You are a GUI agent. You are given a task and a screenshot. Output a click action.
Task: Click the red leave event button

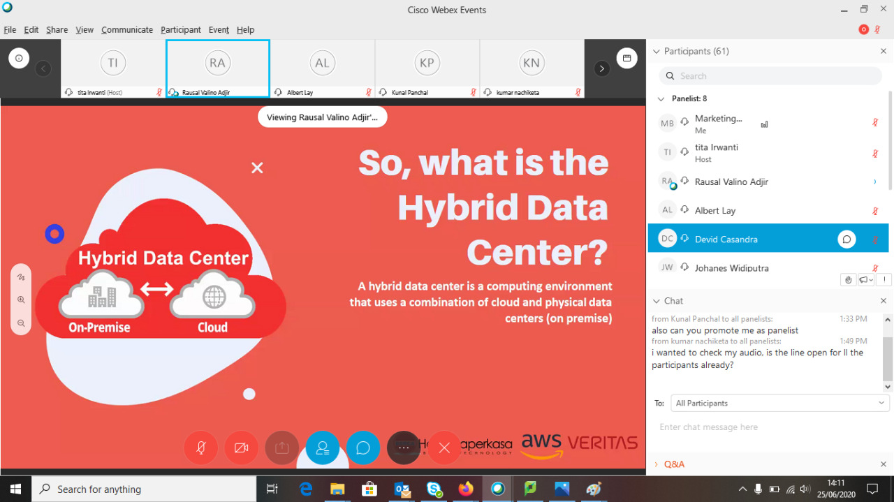[444, 448]
